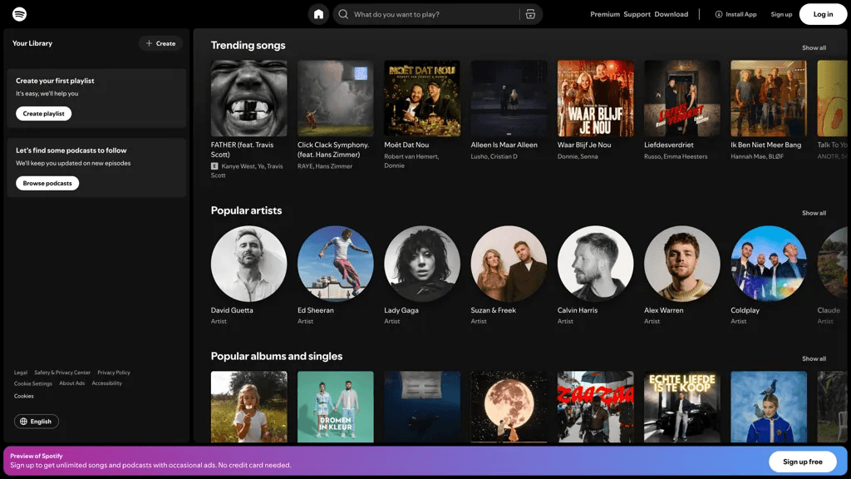Click 'Lusho, Cristian D' artist text
This screenshot has width=851, height=479.
[x=494, y=156]
